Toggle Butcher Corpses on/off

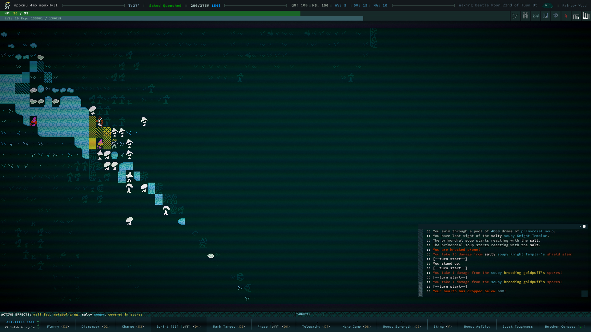(x=564, y=326)
